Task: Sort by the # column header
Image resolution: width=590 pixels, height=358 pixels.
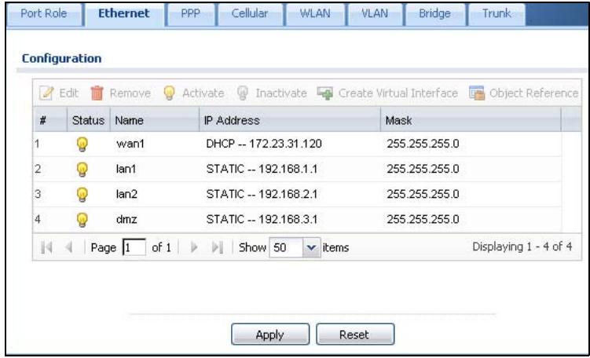Action: [x=50, y=120]
